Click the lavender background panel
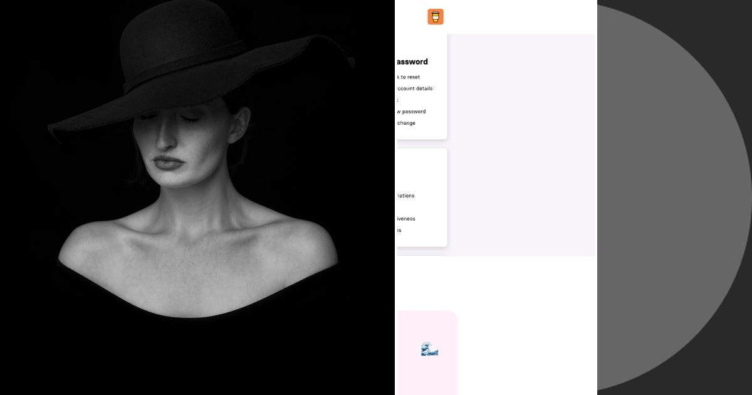This screenshot has width=752, height=395. (533, 144)
